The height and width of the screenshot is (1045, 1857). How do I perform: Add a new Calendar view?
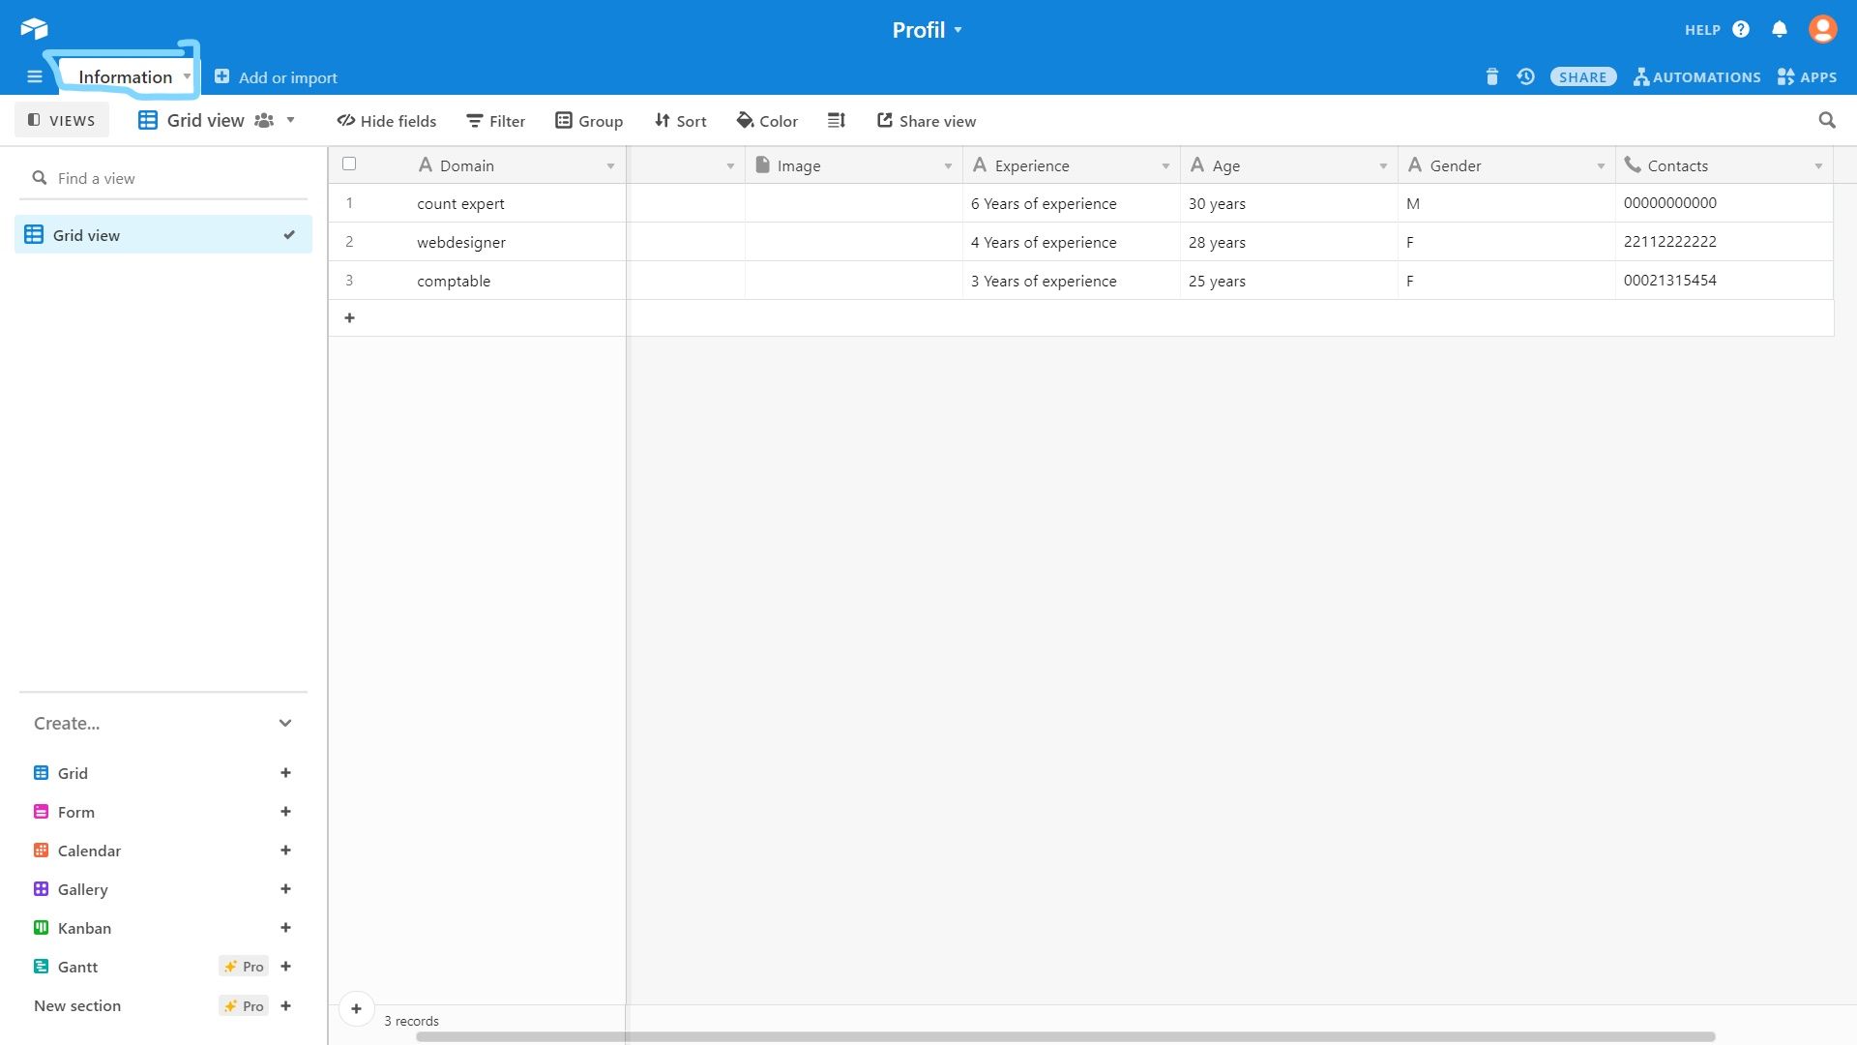(x=285, y=851)
